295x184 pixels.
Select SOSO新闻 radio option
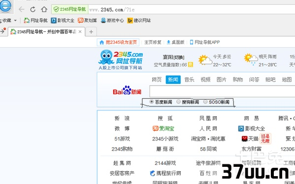216,102
